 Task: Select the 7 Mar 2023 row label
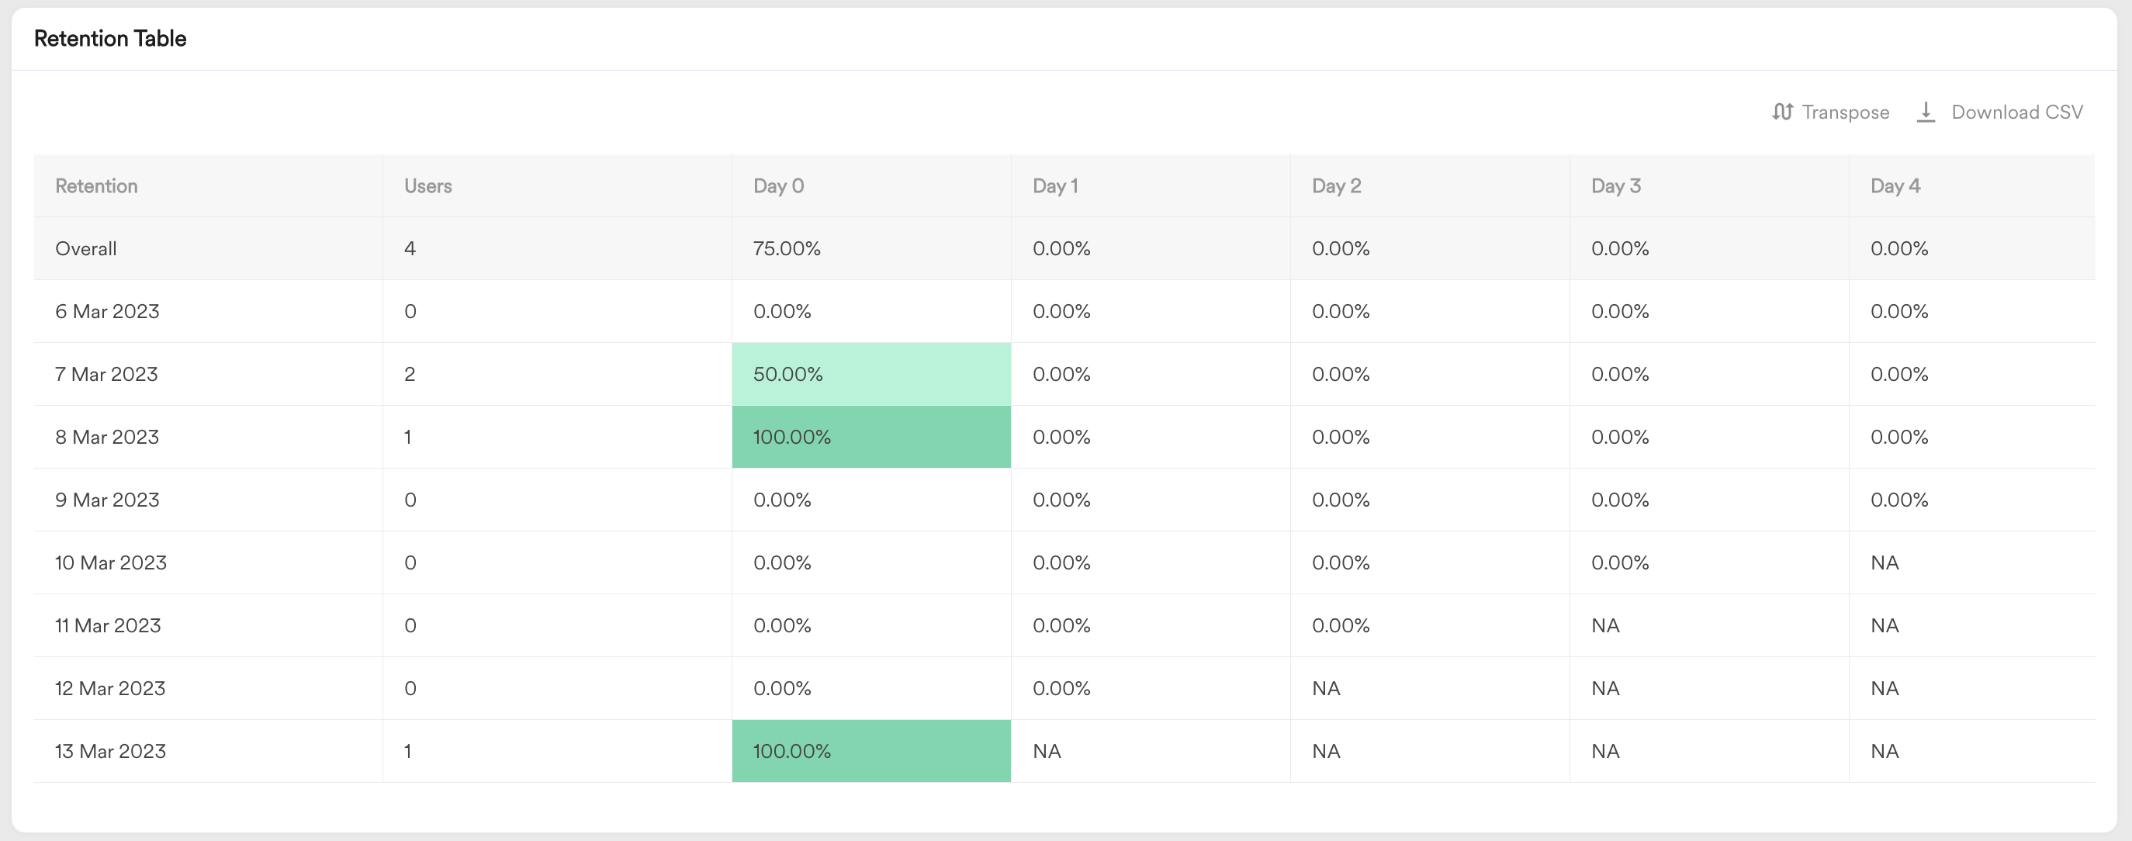pos(107,374)
